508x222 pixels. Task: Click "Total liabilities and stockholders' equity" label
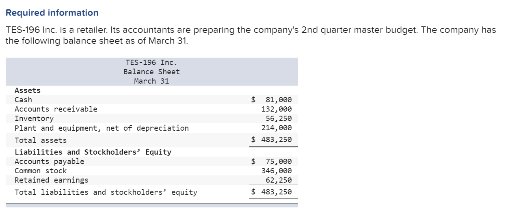(x=106, y=192)
